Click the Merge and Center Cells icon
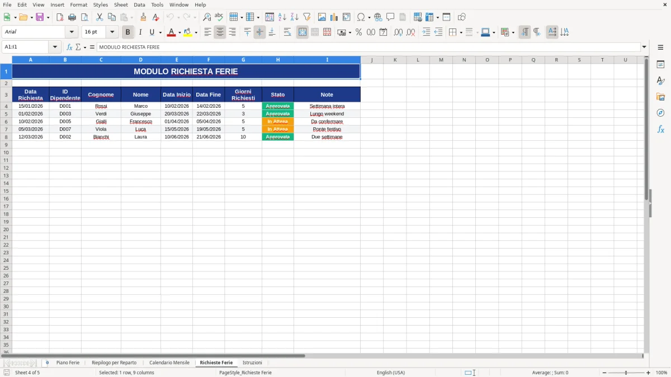Image resolution: width=671 pixels, height=377 pixels. coord(303,32)
